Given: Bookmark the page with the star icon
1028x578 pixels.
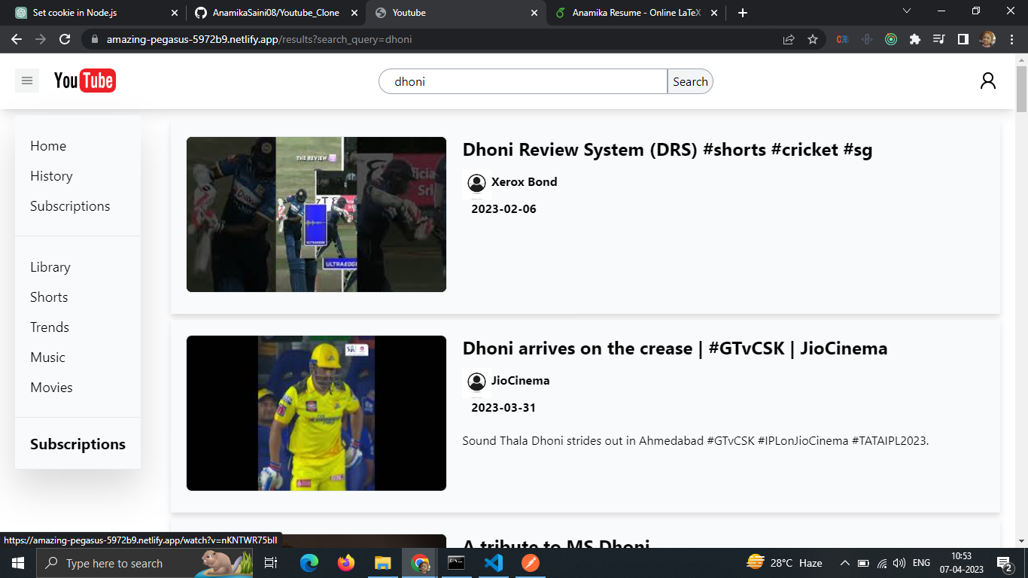Looking at the screenshot, I should (x=813, y=39).
